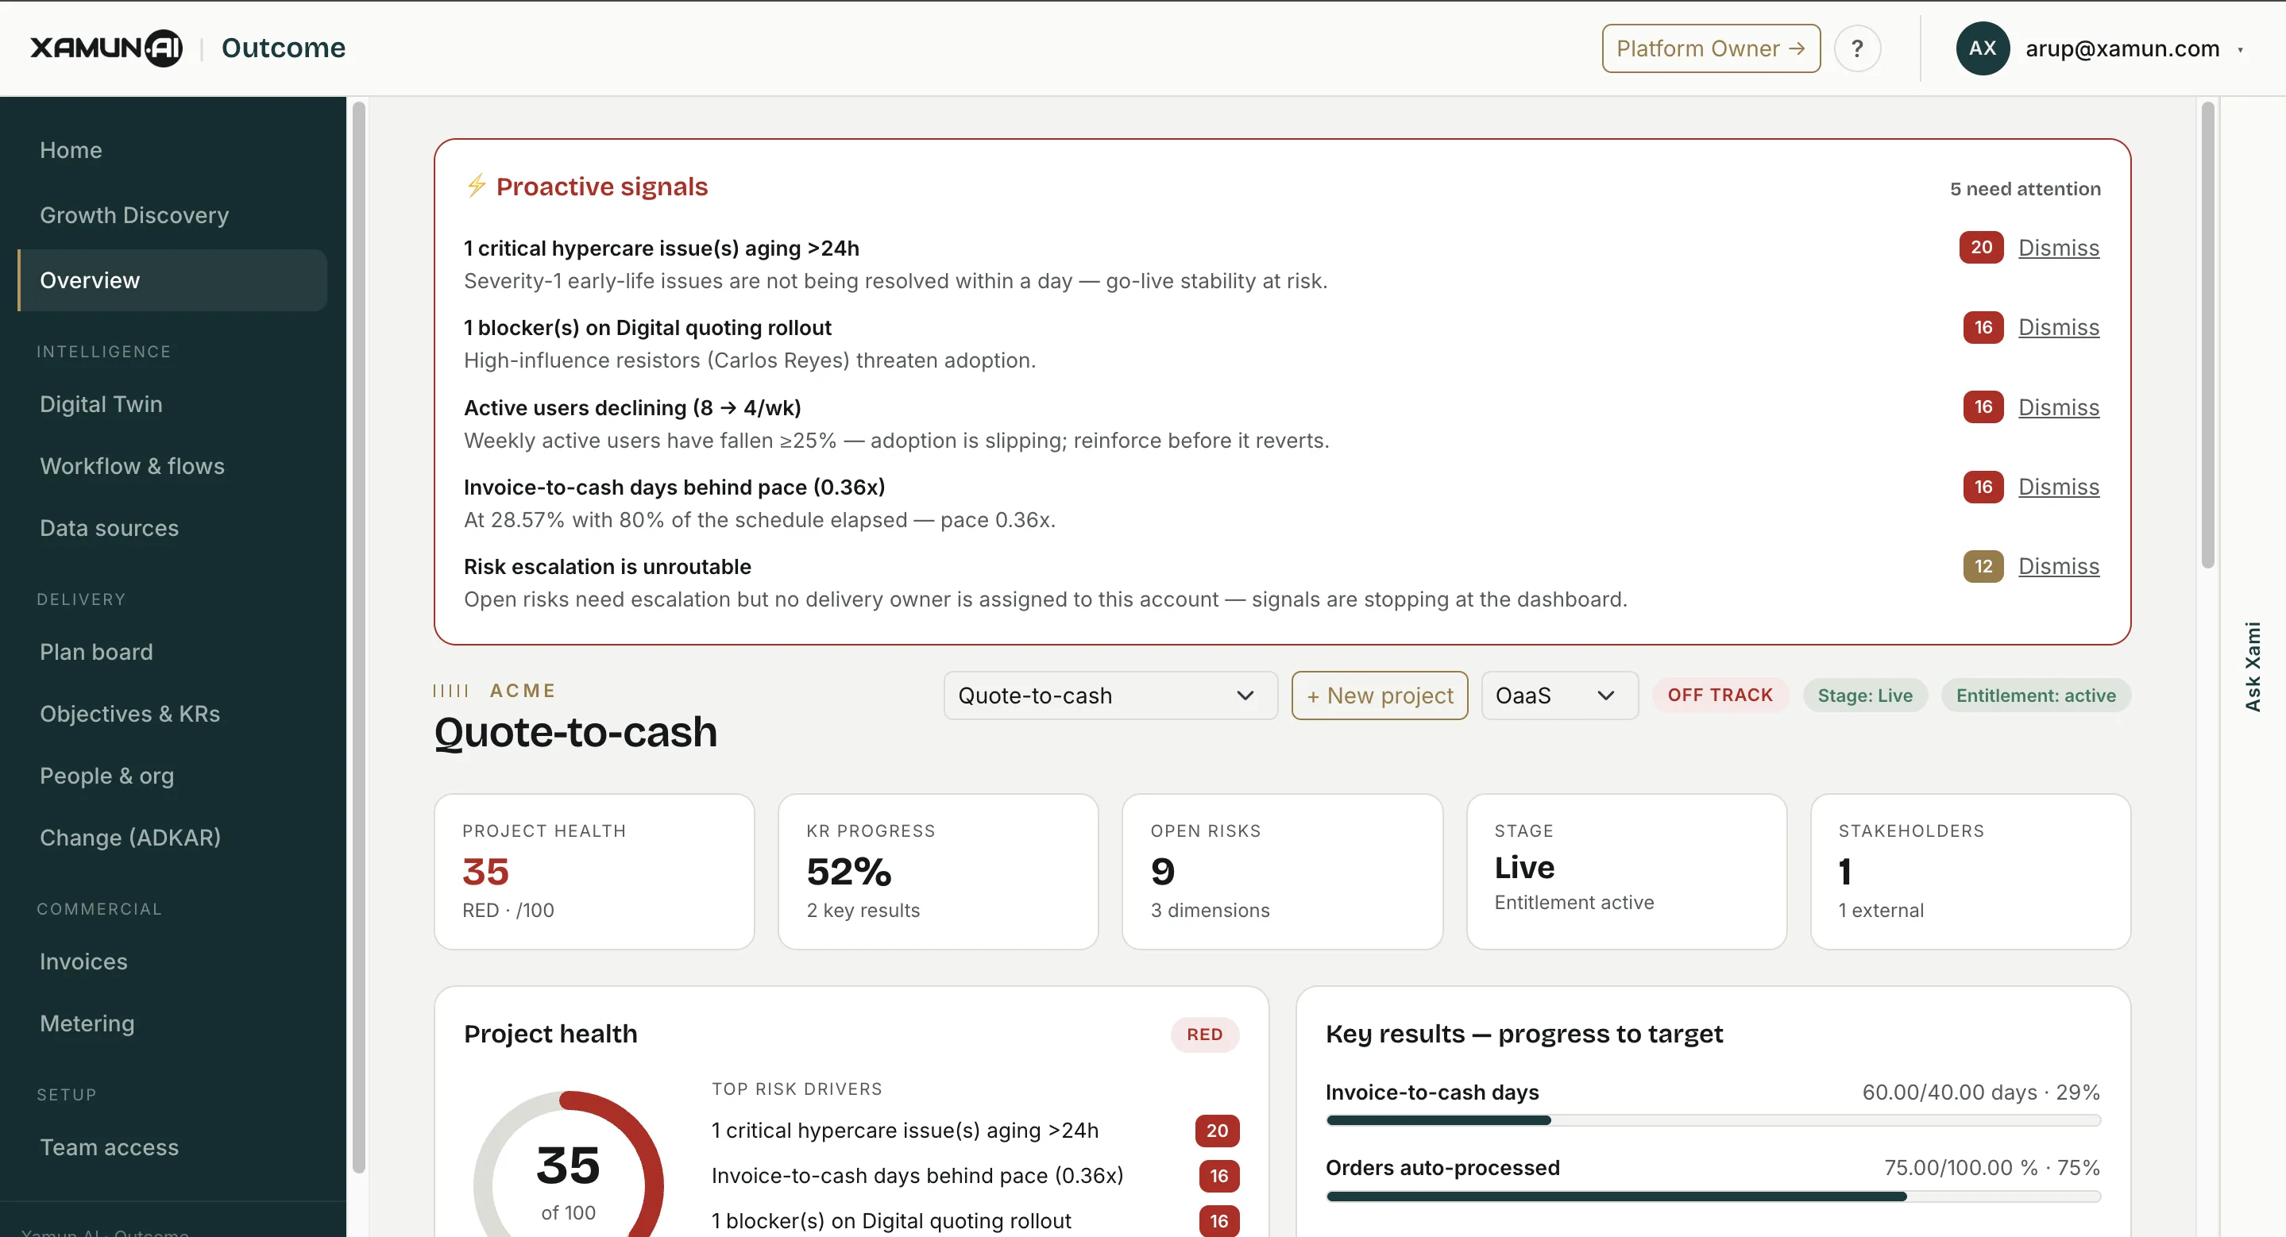2286x1237 pixels.
Task: Click the main page vertical scrollbar
Action: pyautogui.click(x=2207, y=335)
